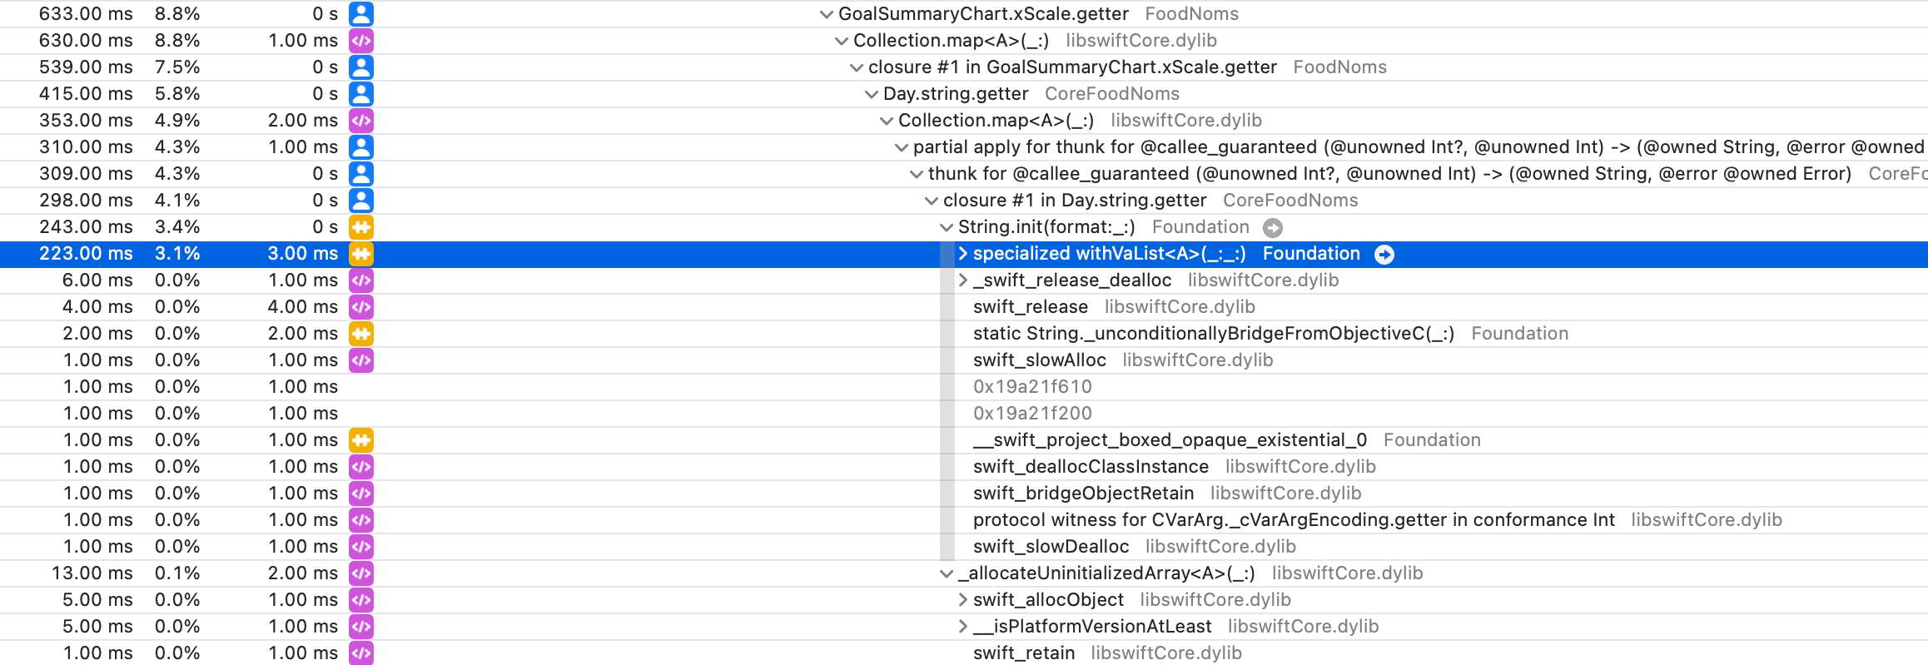
Task: Click library icon on swift_allocObject row
Action: (x=361, y=600)
